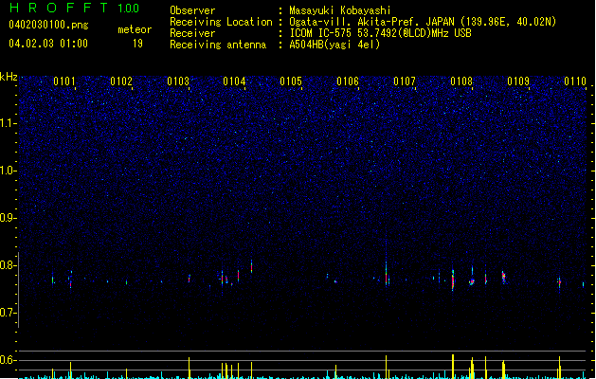Click the 0106 time marker
The width and height of the screenshot is (596, 379).
coord(348,81)
